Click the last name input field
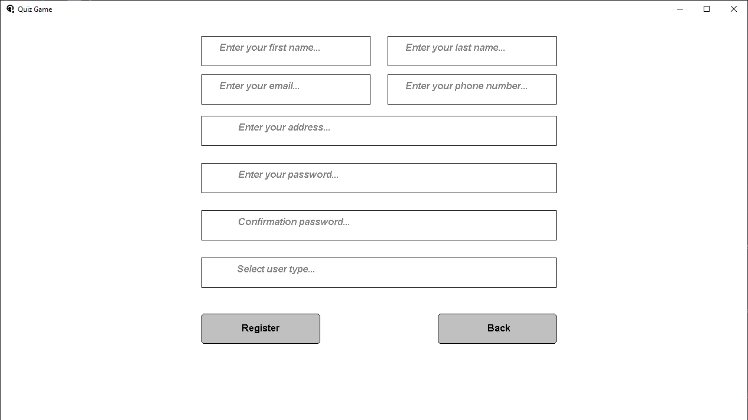 pos(471,51)
